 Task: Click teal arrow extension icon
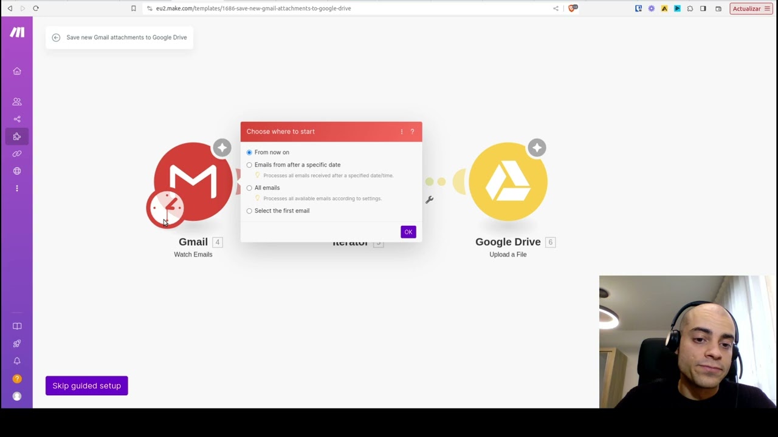[x=677, y=8]
